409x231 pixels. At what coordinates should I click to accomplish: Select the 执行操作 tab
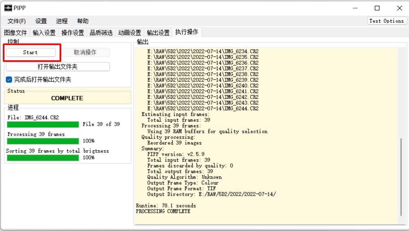click(187, 32)
